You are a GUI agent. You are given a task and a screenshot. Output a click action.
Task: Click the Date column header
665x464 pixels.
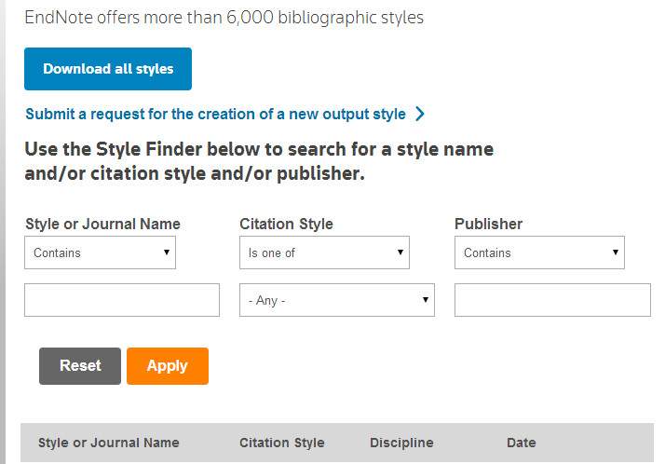[x=521, y=443]
